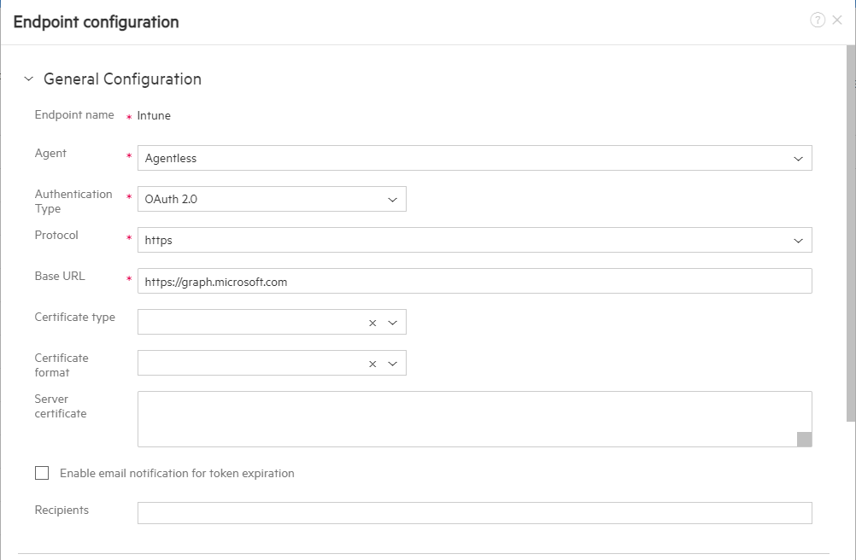Open the Protocol dropdown
Screen dimensions: 856x560
pos(799,240)
